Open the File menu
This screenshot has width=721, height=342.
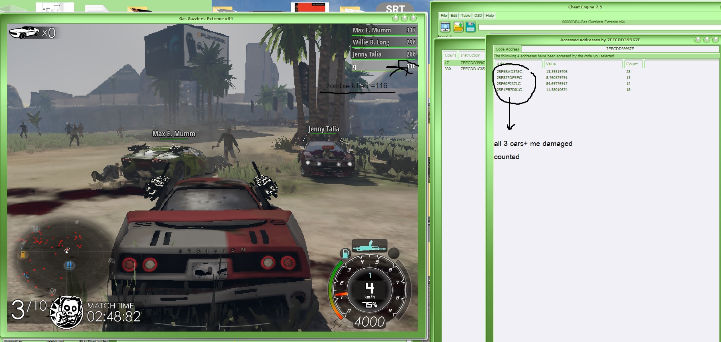(x=444, y=16)
